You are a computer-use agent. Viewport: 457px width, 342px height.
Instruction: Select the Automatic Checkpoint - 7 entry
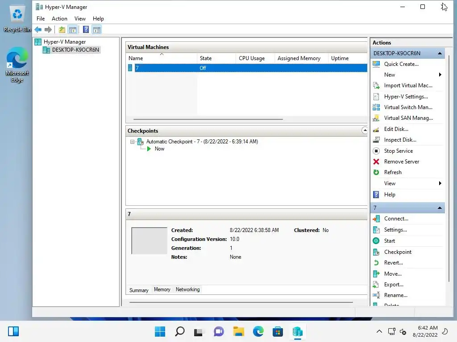202,142
